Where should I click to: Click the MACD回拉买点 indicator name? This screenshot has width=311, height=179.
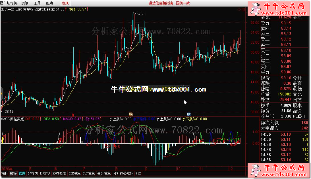pos(12,119)
